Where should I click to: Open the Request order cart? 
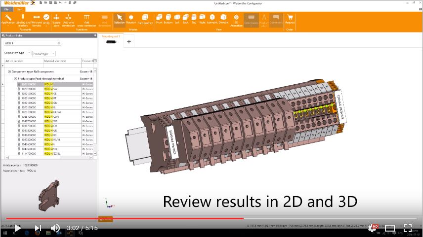click(x=290, y=19)
